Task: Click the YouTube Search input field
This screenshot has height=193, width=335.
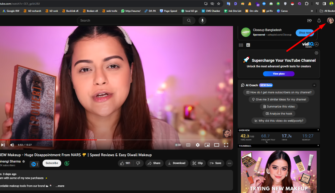Action: (130, 20)
